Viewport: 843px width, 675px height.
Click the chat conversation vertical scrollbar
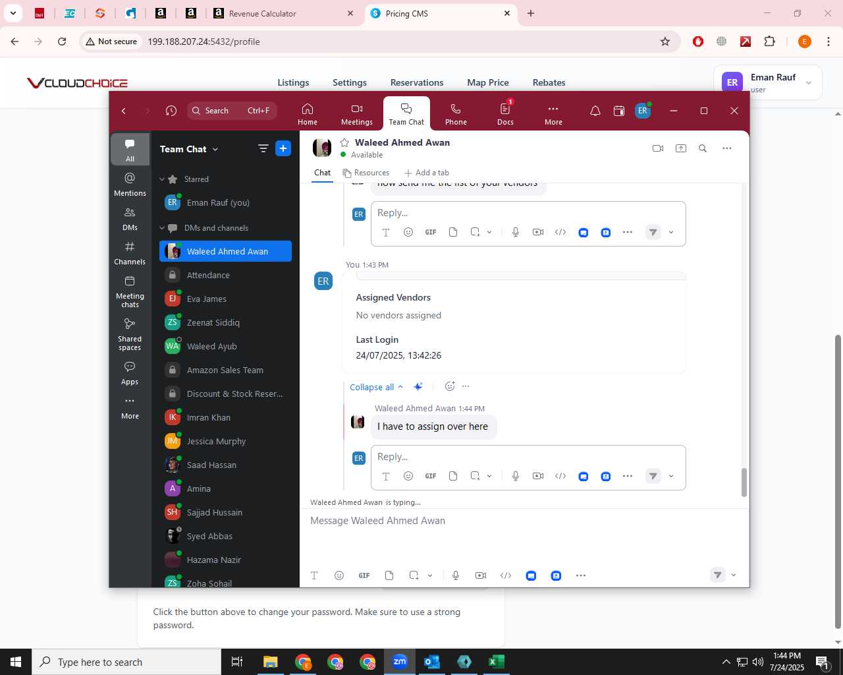pos(744,483)
